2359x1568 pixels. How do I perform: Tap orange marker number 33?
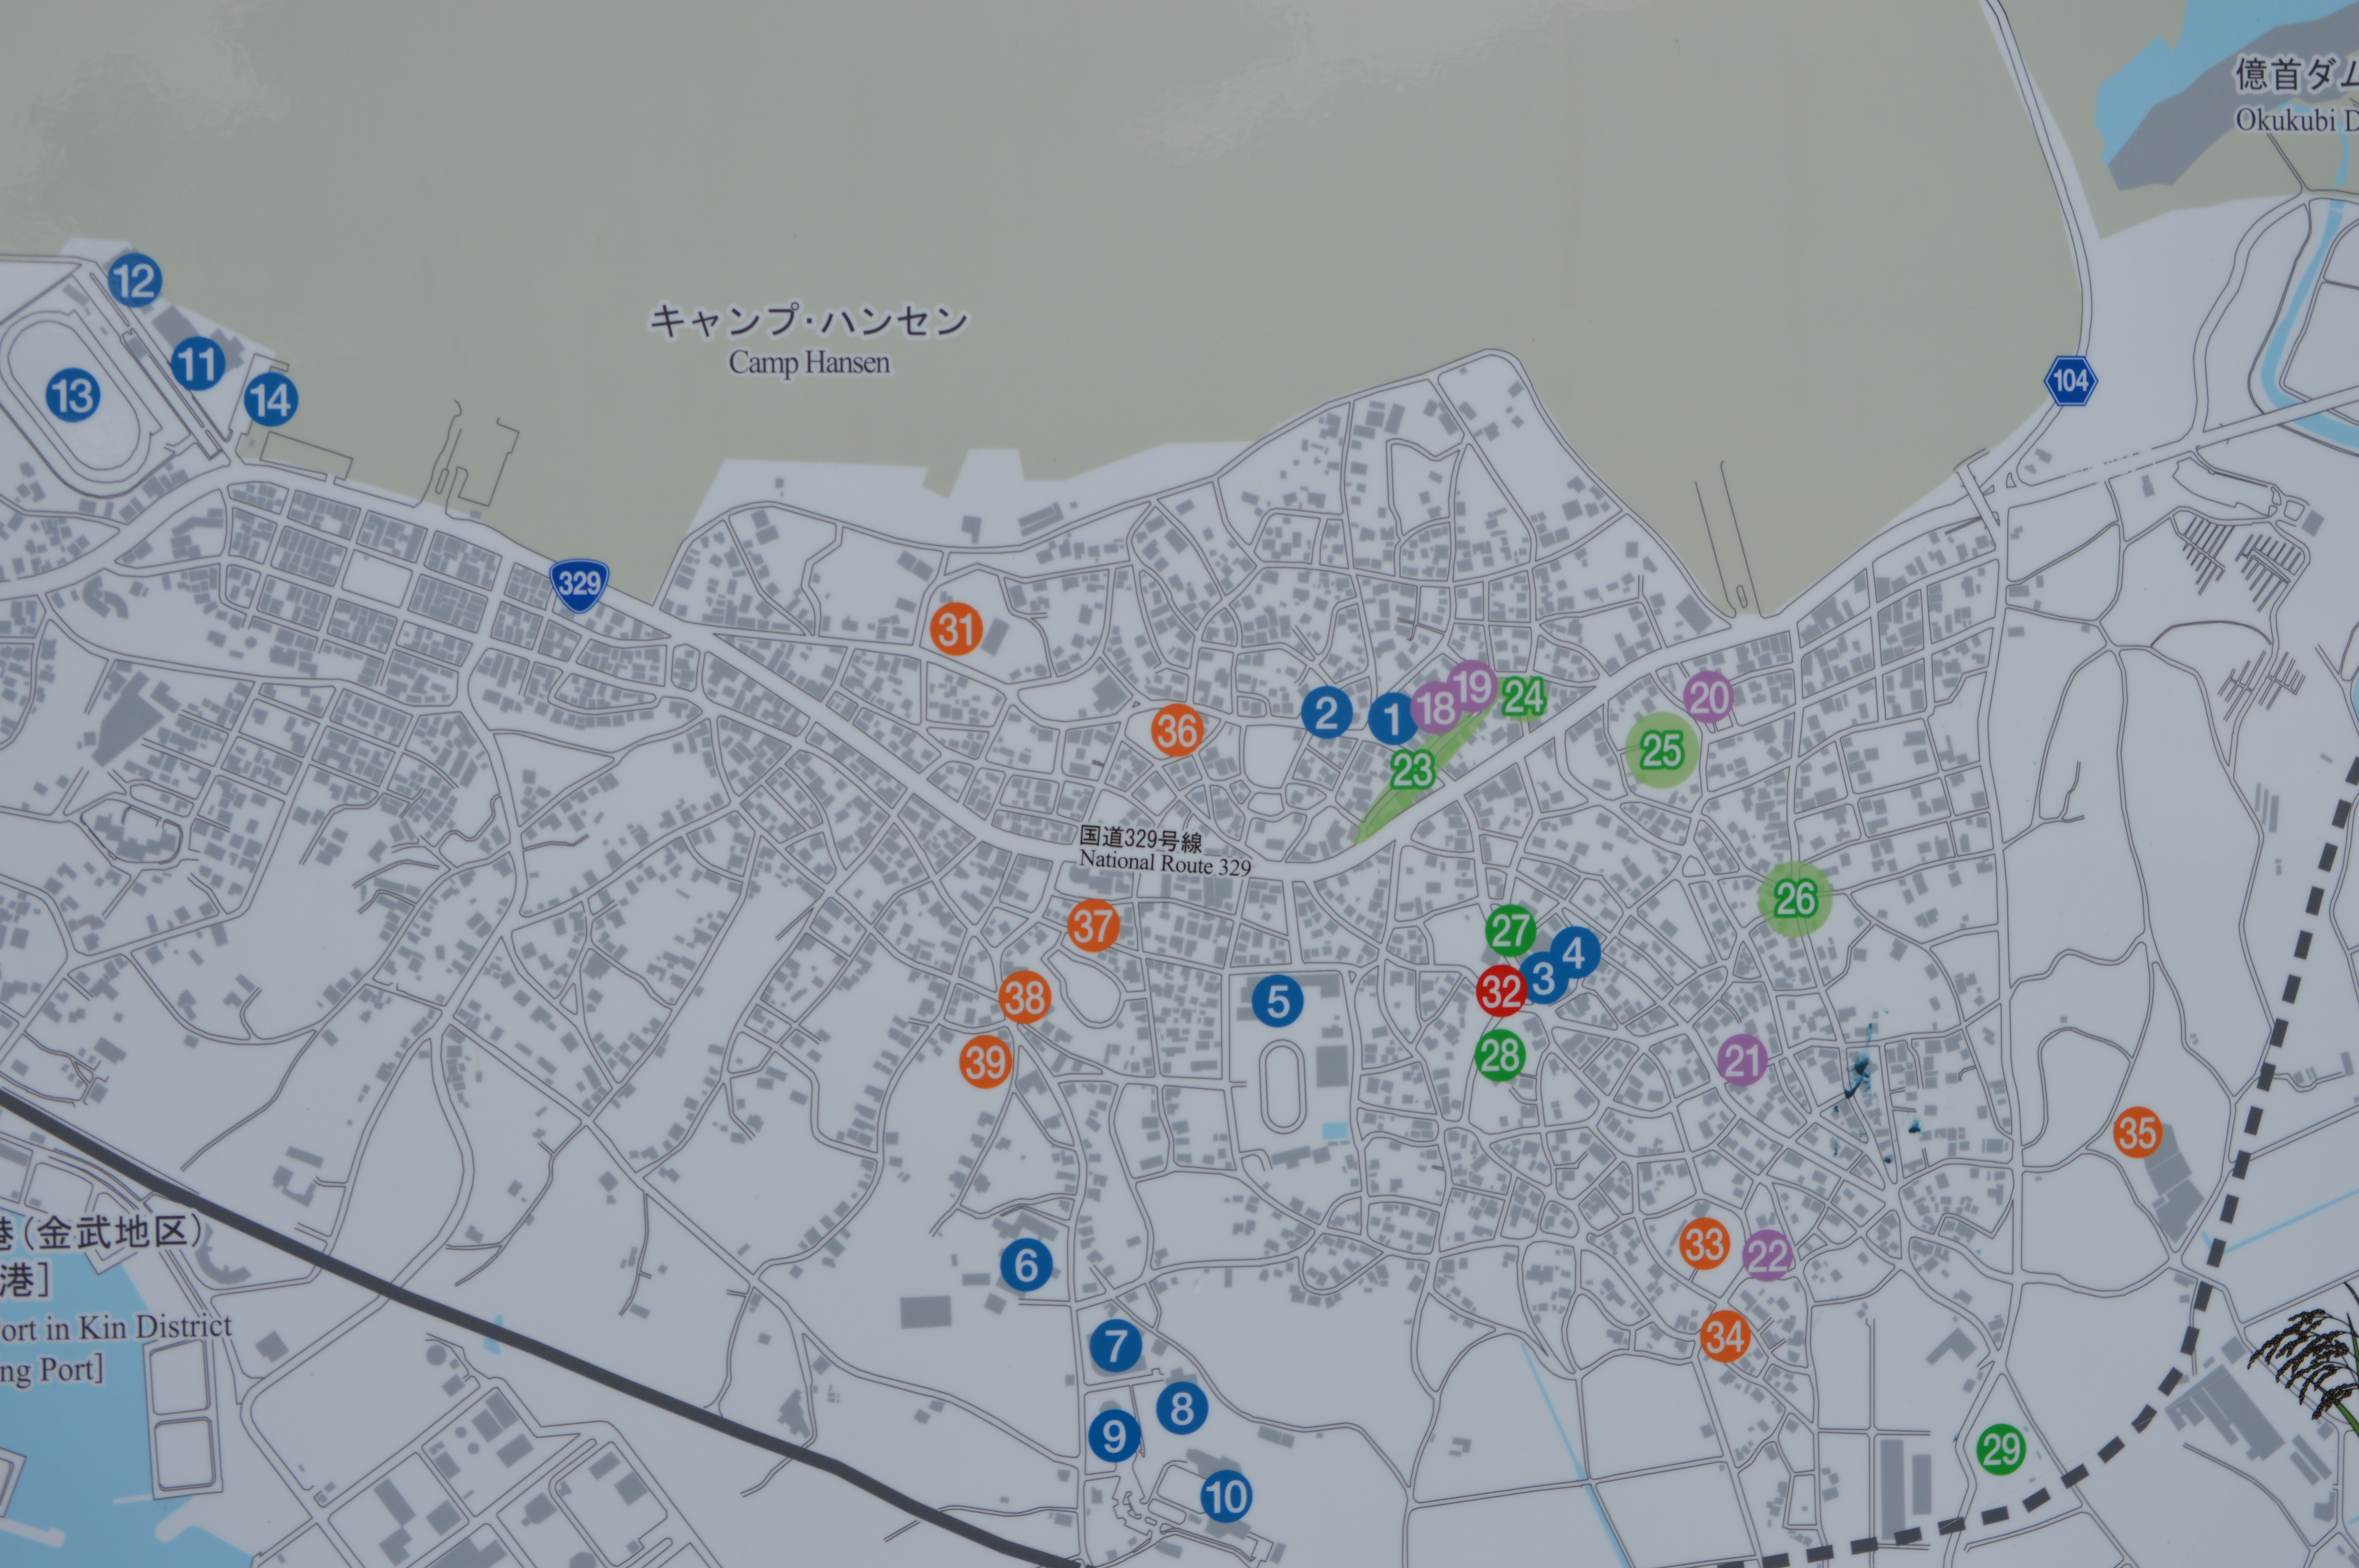1704,1244
